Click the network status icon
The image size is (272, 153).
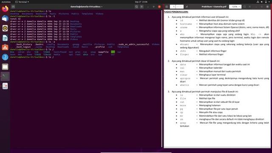(258, 2)
